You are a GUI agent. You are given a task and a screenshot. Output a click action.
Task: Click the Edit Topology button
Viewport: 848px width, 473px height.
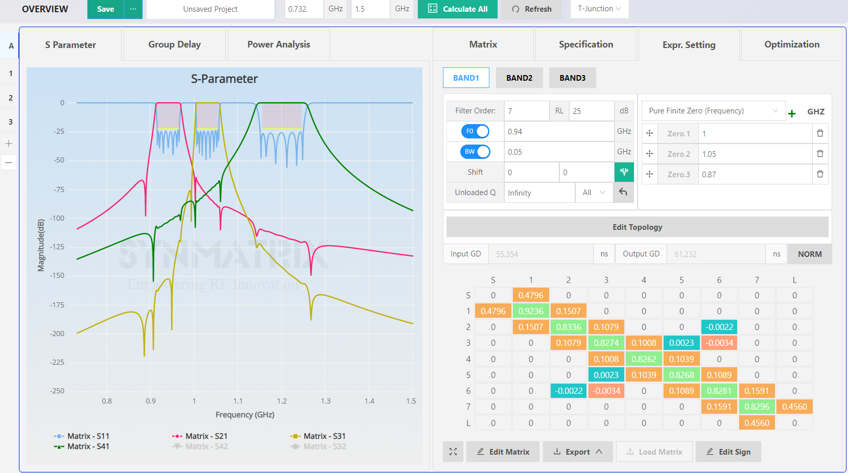pyautogui.click(x=637, y=227)
